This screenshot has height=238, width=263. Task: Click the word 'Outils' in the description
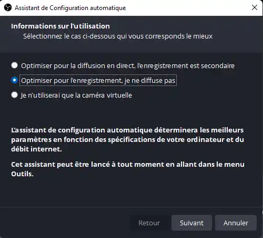pos(22,174)
